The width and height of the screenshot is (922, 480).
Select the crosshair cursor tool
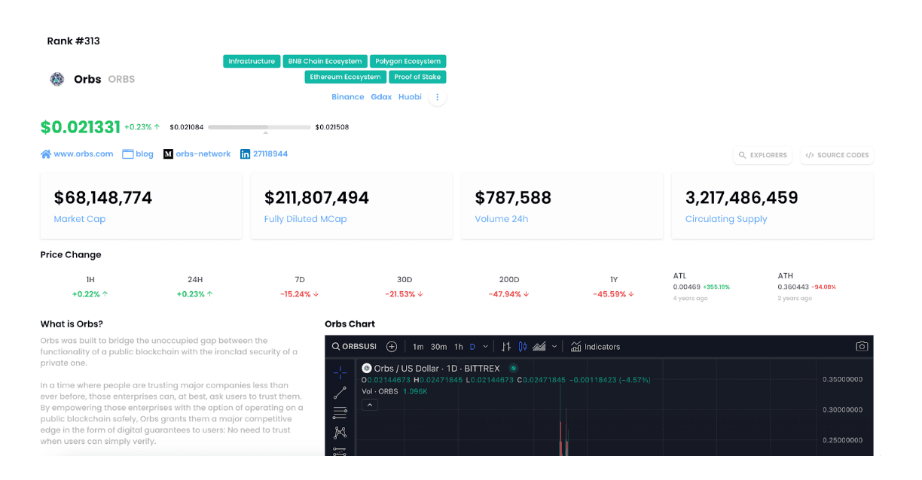point(340,372)
